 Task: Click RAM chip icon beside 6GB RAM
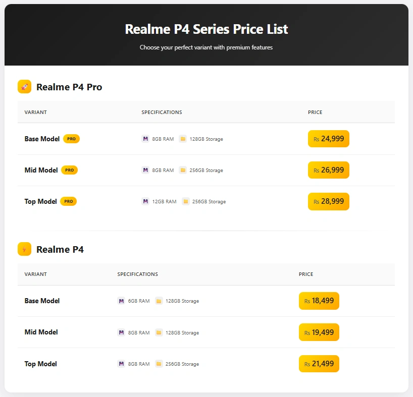pos(121,301)
